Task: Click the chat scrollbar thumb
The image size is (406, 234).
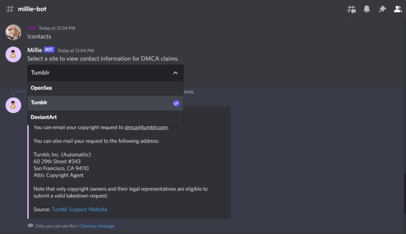Action: coord(404,194)
